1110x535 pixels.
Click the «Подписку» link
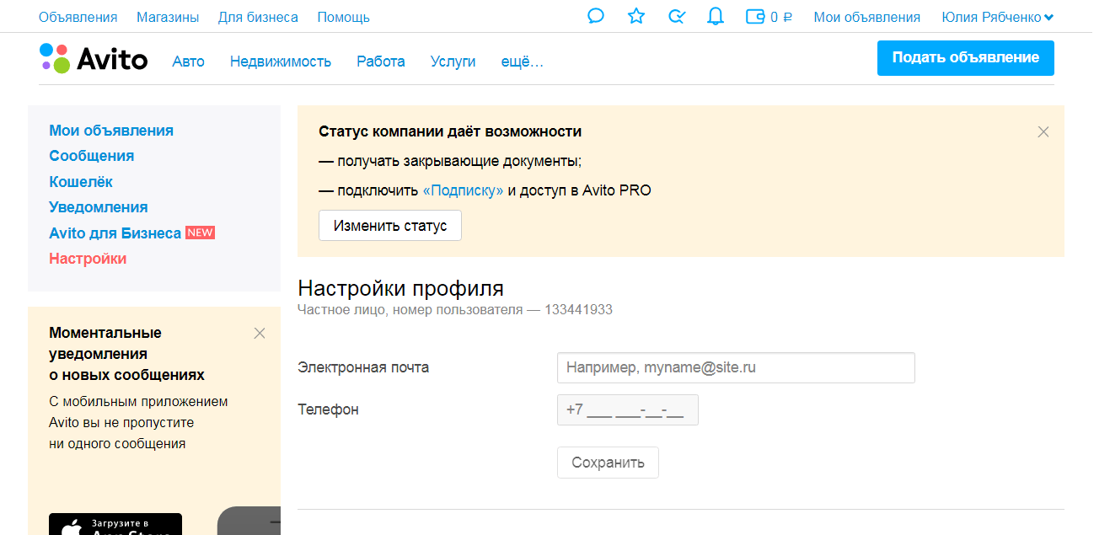463,190
